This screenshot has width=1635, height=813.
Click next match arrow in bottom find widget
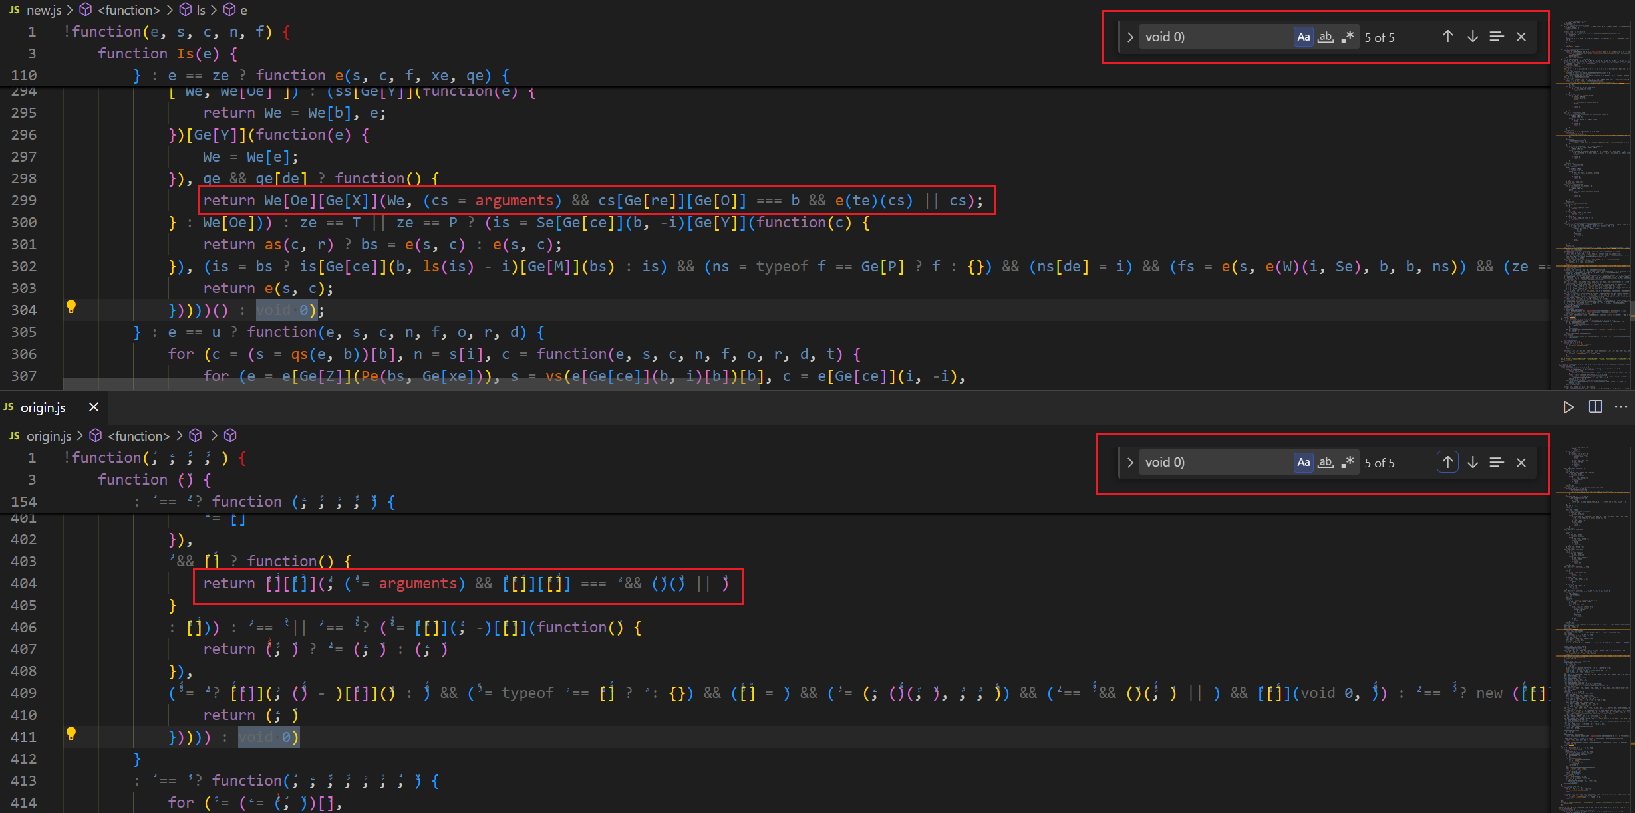pyautogui.click(x=1472, y=462)
